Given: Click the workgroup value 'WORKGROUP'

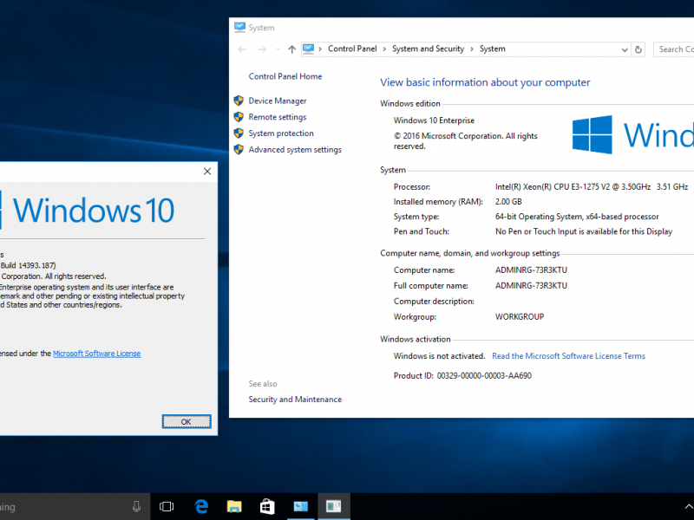Looking at the screenshot, I should coord(520,316).
